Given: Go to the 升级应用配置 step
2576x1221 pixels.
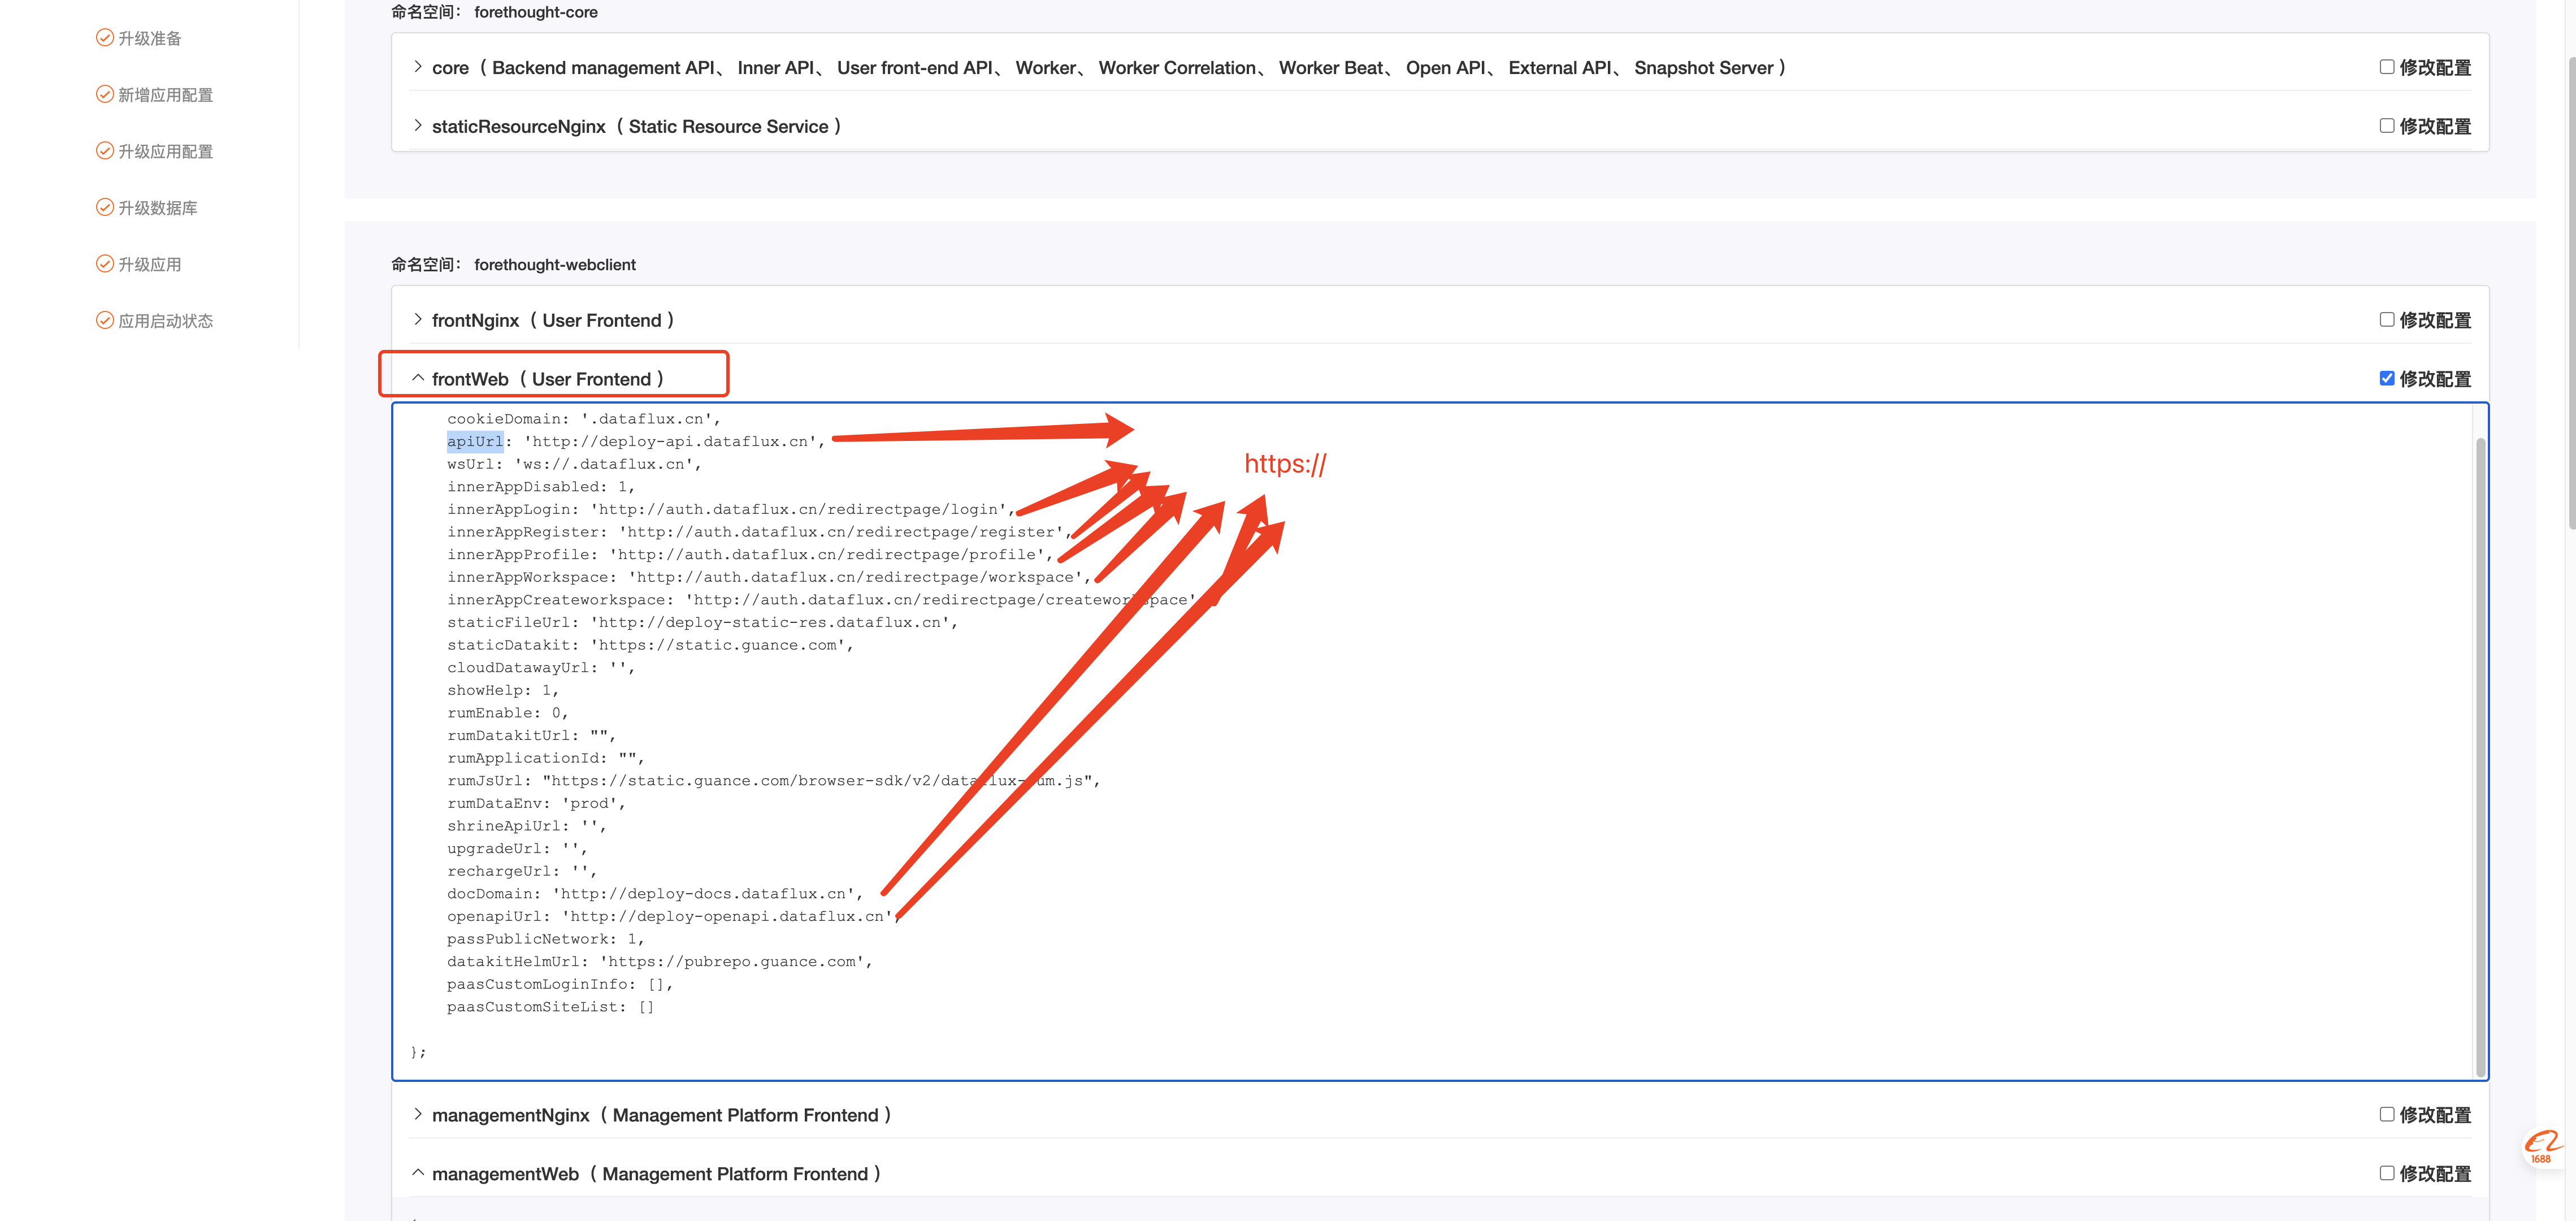Looking at the screenshot, I should pos(165,151).
